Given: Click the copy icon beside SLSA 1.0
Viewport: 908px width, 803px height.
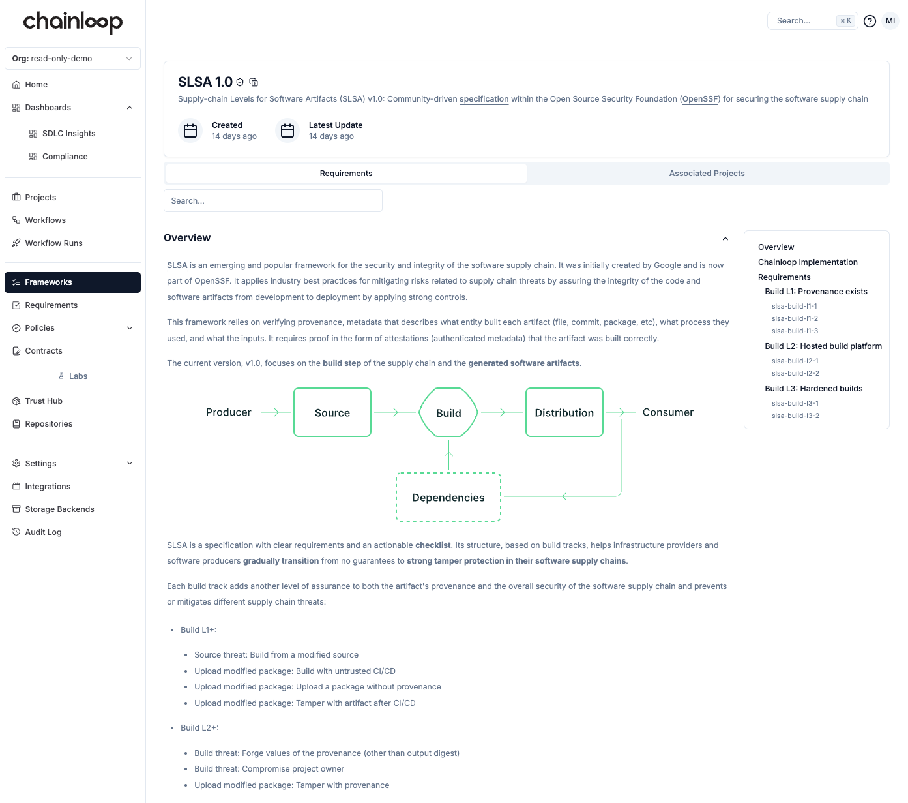Looking at the screenshot, I should [254, 82].
